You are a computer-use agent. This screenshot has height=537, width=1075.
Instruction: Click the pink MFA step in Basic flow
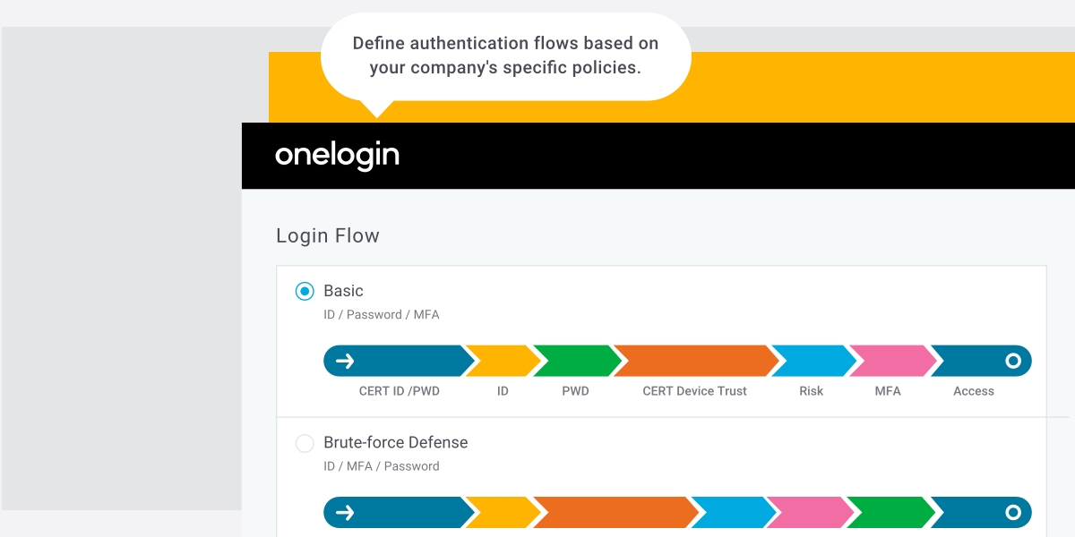890,361
